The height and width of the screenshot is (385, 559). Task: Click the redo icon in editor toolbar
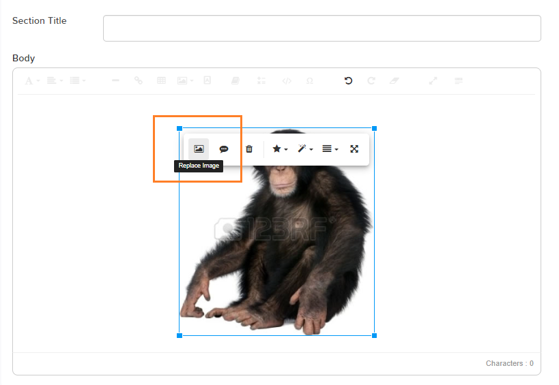click(x=371, y=81)
